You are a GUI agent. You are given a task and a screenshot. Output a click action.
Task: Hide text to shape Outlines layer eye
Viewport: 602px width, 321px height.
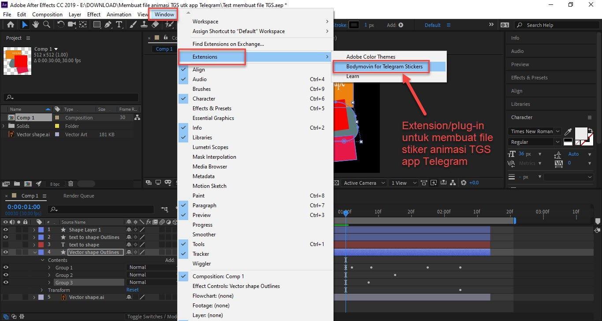pos(6,237)
